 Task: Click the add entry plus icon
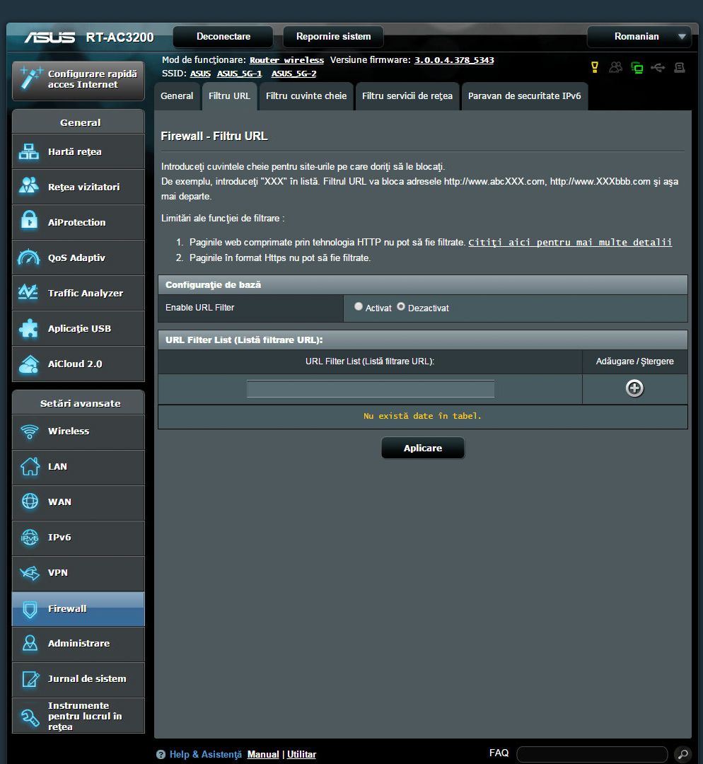tap(634, 388)
